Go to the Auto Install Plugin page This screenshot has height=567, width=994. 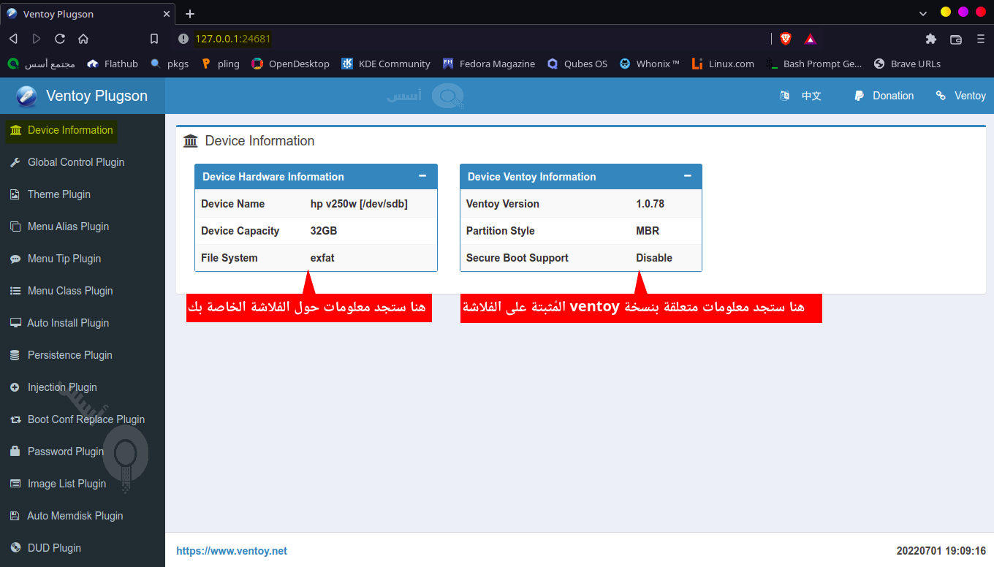pos(68,323)
